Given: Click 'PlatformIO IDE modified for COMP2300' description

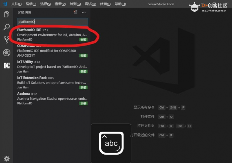Looking at the screenshot, I should click(47, 51).
